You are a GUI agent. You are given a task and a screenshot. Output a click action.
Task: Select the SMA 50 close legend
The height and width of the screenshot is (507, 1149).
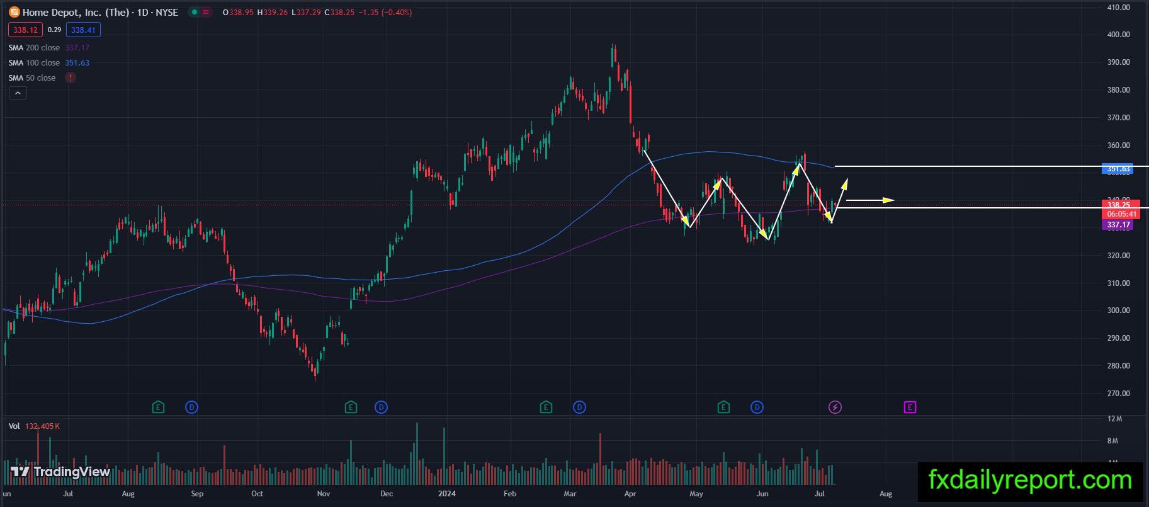(32, 78)
